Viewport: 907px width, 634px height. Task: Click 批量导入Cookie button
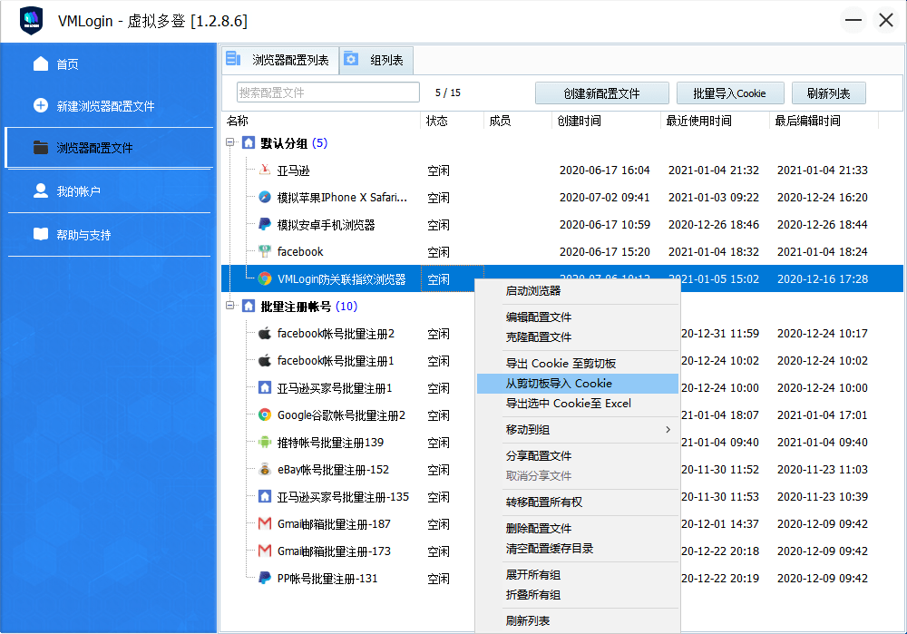(729, 93)
